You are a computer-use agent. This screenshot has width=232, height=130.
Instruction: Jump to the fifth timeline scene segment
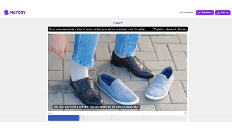click(x=156, y=118)
